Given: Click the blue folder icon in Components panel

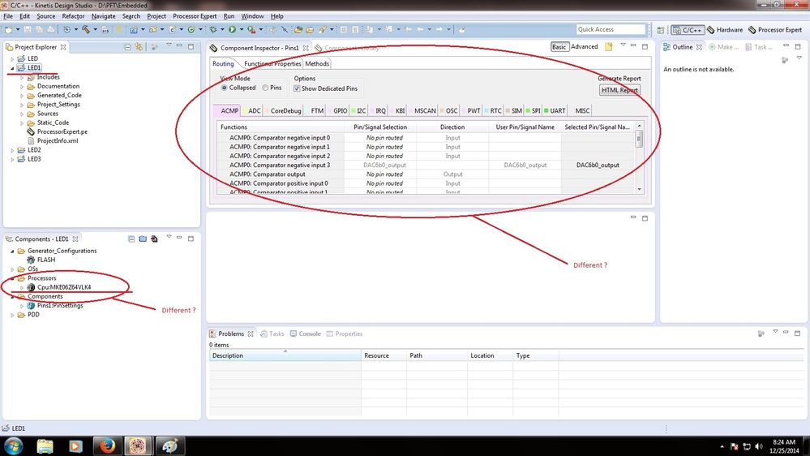Looking at the screenshot, I should tap(143, 239).
